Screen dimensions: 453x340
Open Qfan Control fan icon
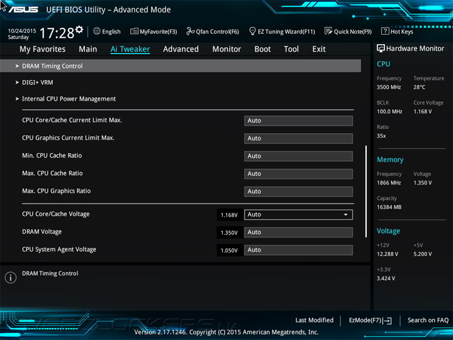(x=190, y=31)
